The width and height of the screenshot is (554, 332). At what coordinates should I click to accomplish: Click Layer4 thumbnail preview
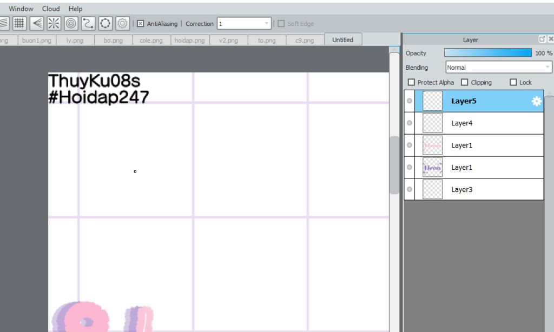coord(432,123)
